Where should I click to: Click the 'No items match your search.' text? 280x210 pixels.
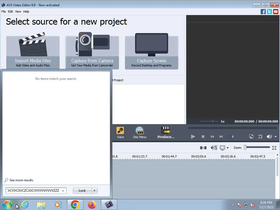(56, 79)
